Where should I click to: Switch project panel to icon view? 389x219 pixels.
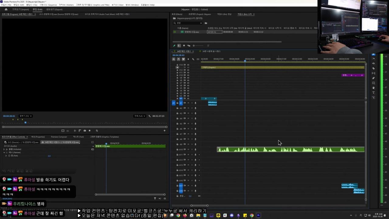tap(184, 46)
